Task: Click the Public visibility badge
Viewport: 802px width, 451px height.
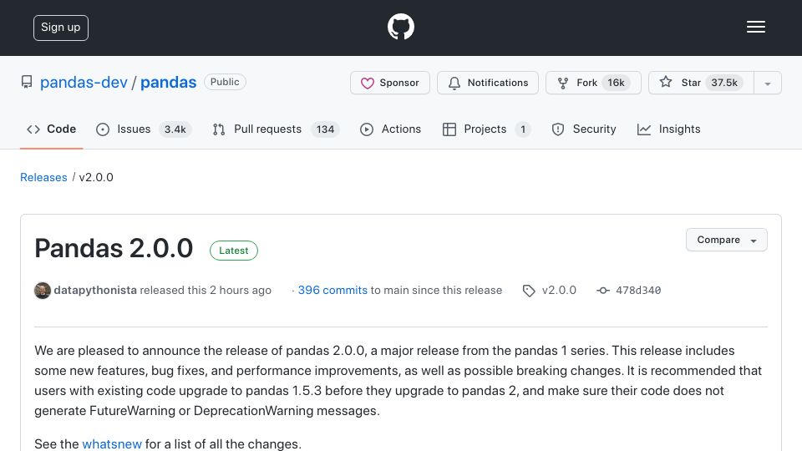Action: tap(225, 82)
